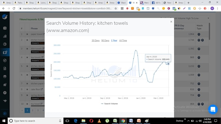Screen dimensions: 221x124
Task: Remove the paper towel keyword row
Action: pos(27,34)
